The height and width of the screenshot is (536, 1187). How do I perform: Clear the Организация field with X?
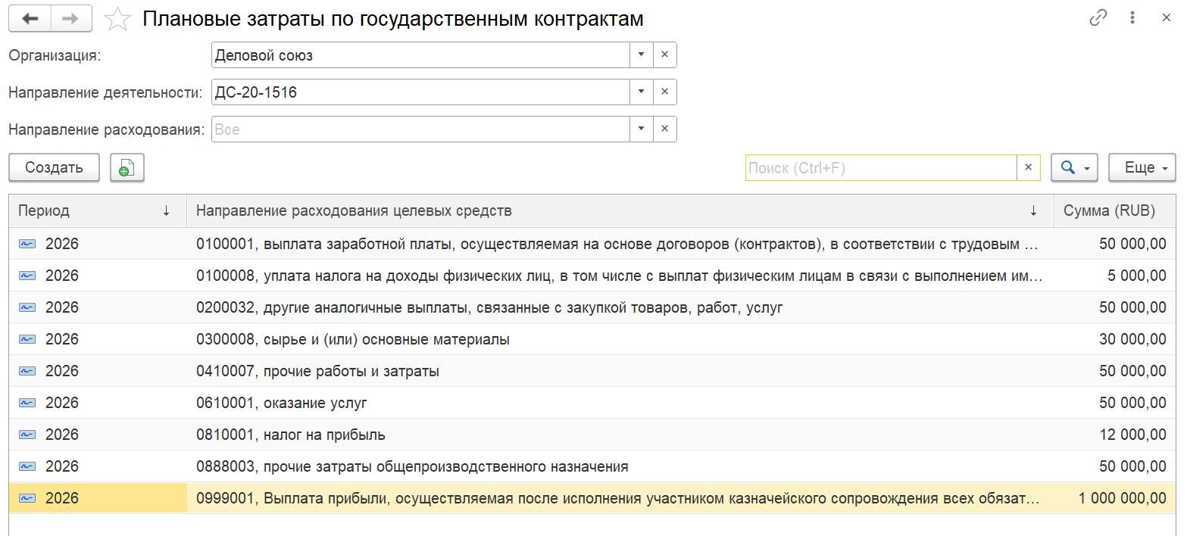[664, 55]
